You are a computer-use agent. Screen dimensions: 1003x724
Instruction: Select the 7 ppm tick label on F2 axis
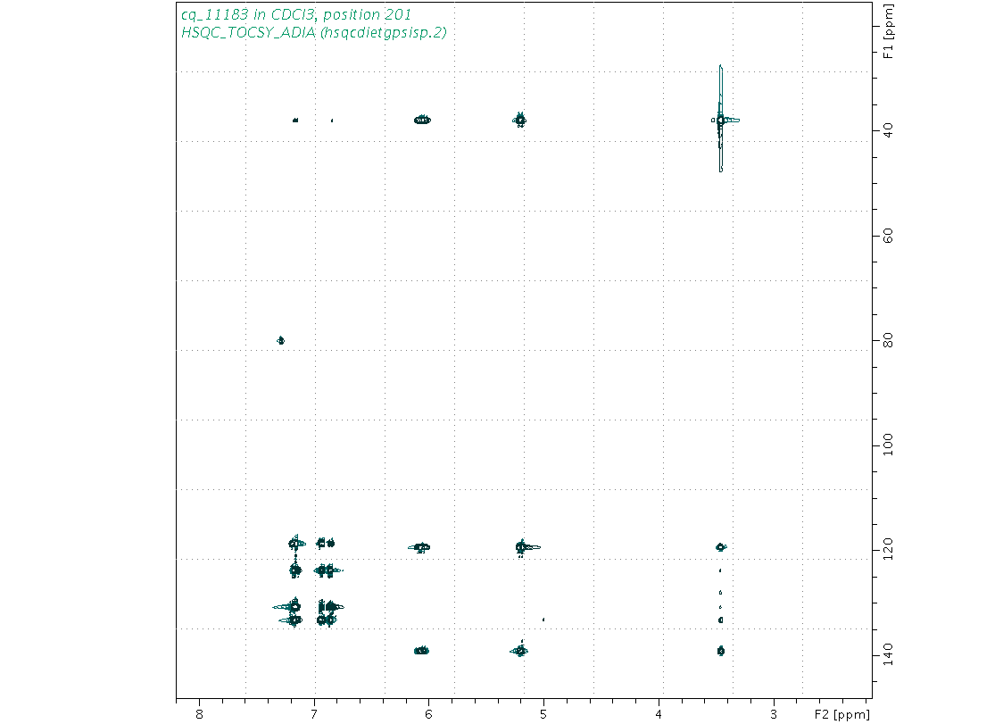point(314,714)
